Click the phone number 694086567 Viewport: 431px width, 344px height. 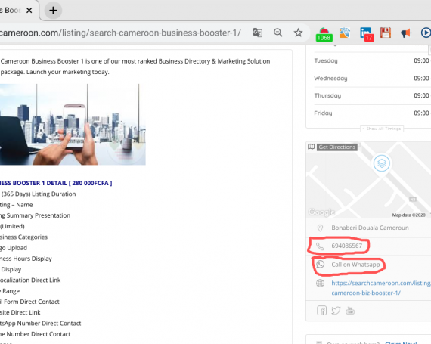click(346, 246)
